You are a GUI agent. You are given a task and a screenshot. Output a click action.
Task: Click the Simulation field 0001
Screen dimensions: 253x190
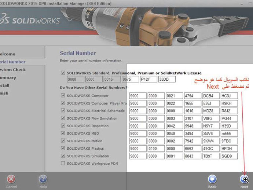point(175,156)
